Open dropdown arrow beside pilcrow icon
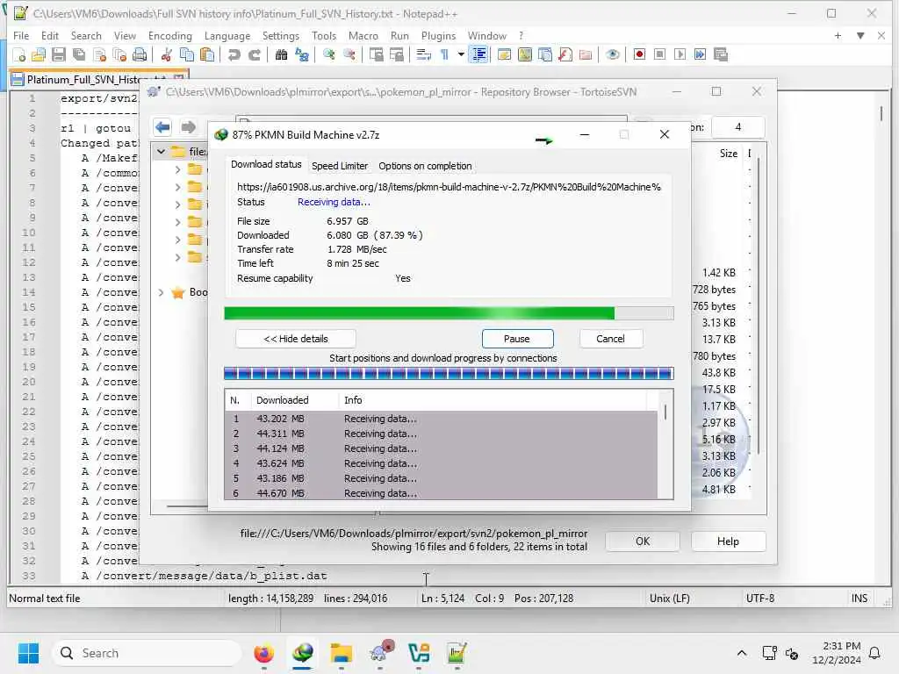 coord(461,55)
